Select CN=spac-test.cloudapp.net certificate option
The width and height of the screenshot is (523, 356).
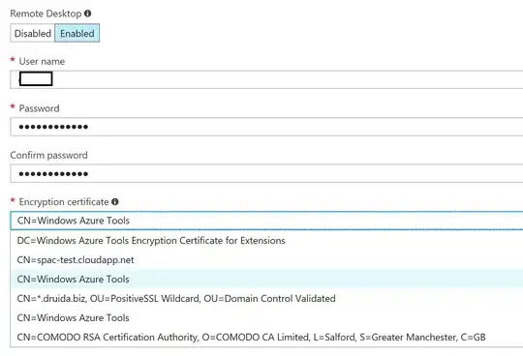click(266, 260)
